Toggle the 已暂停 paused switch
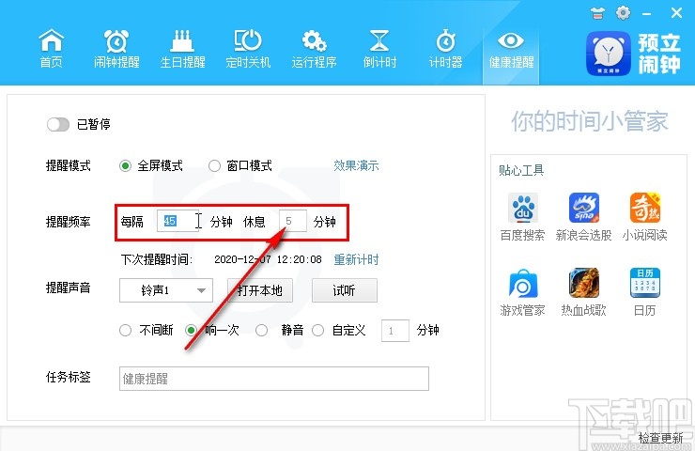The width and height of the screenshot is (695, 451). pos(58,124)
